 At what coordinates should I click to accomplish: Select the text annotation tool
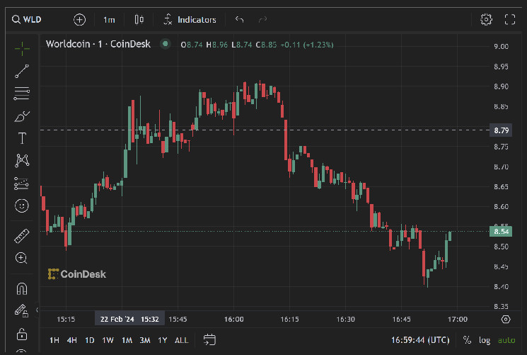[x=22, y=138]
